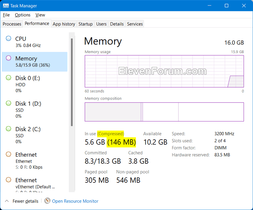Close the Task Manager window
The height and width of the screenshot is (210, 253).
[244, 6]
